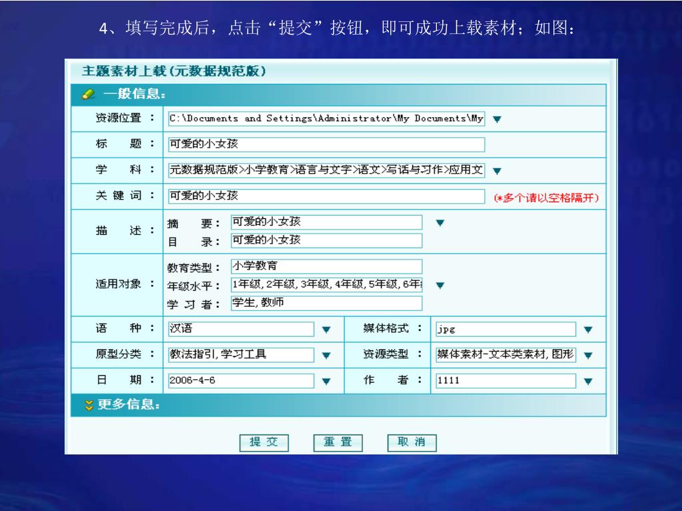Click the 媒体格式 field showing jpg
Screen dimensions: 682x511
(506, 329)
